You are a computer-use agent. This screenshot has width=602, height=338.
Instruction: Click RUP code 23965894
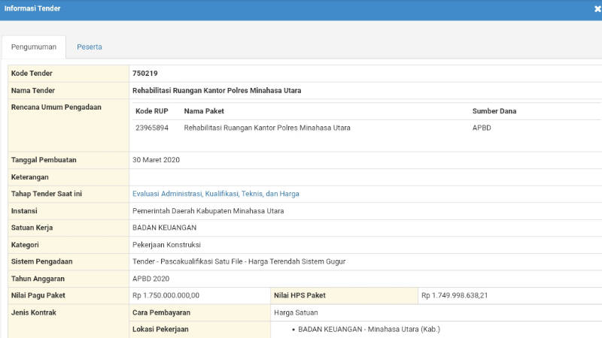tap(152, 128)
